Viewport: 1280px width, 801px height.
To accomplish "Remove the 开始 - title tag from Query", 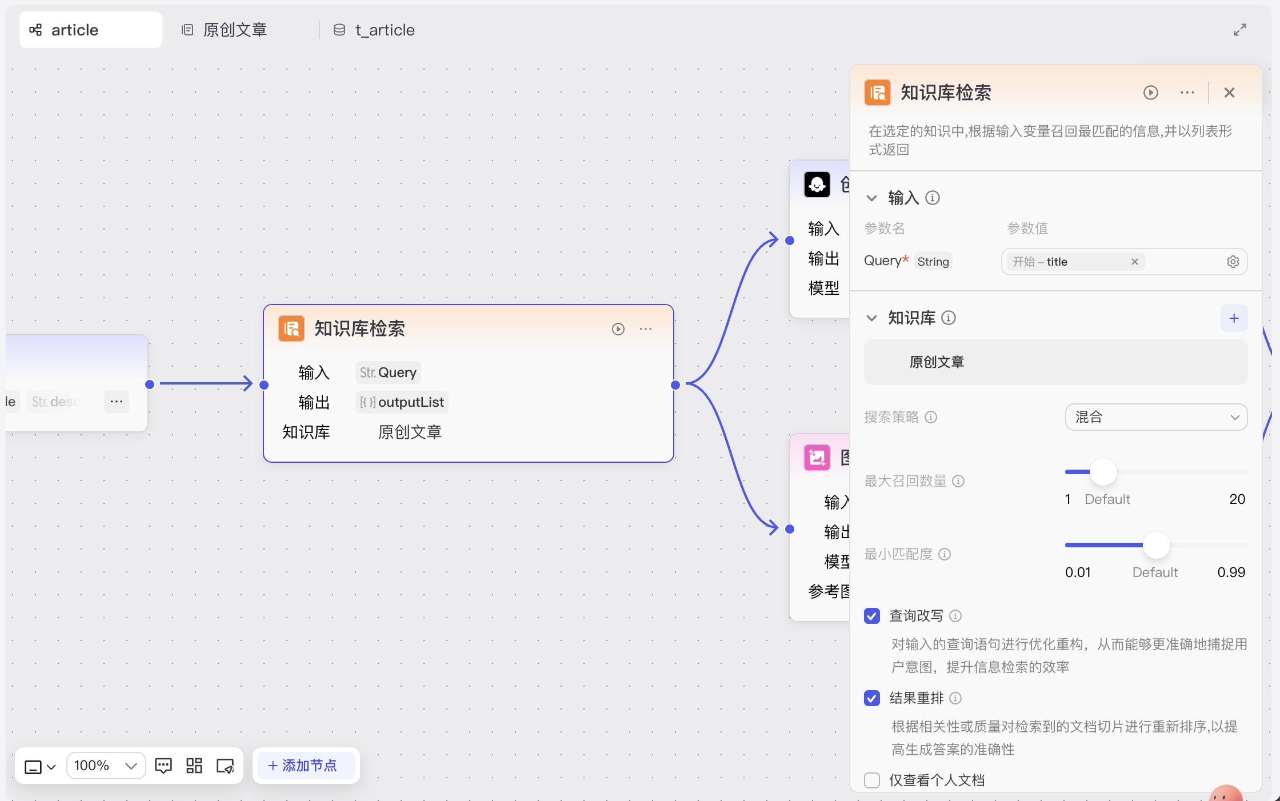I will click(x=1135, y=262).
